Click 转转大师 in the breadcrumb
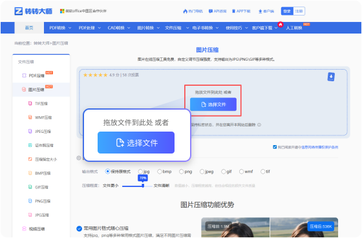This screenshot has width=362, height=238. [41, 43]
